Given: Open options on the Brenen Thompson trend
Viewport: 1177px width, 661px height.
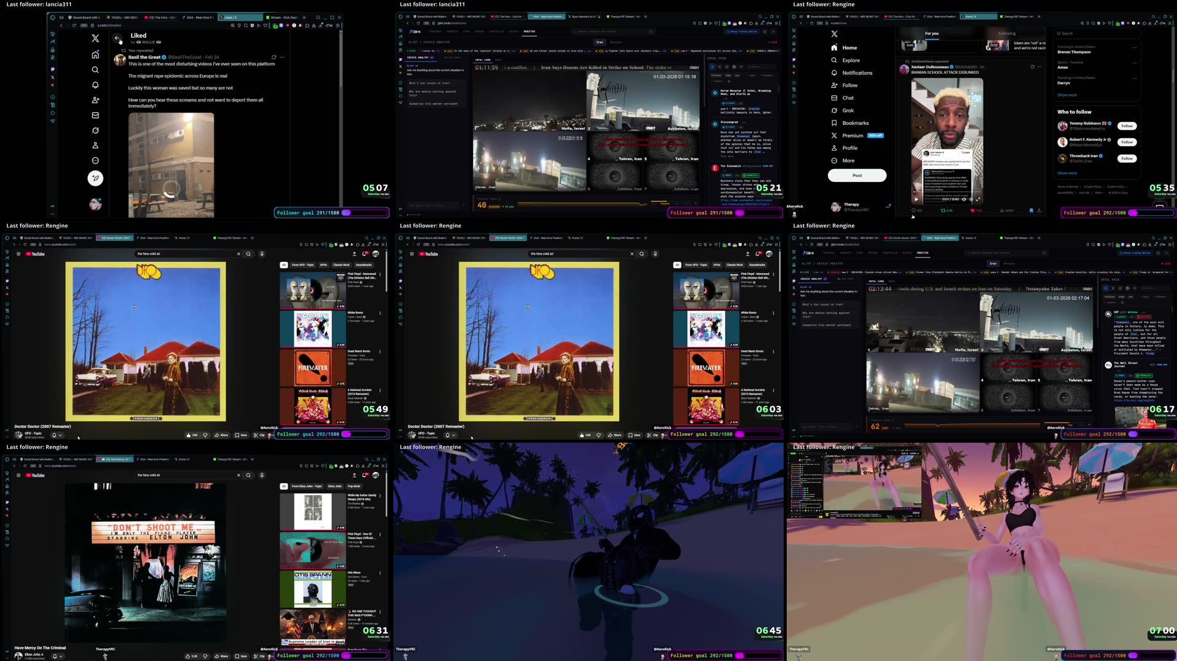Looking at the screenshot, I should click(1135, 47).
